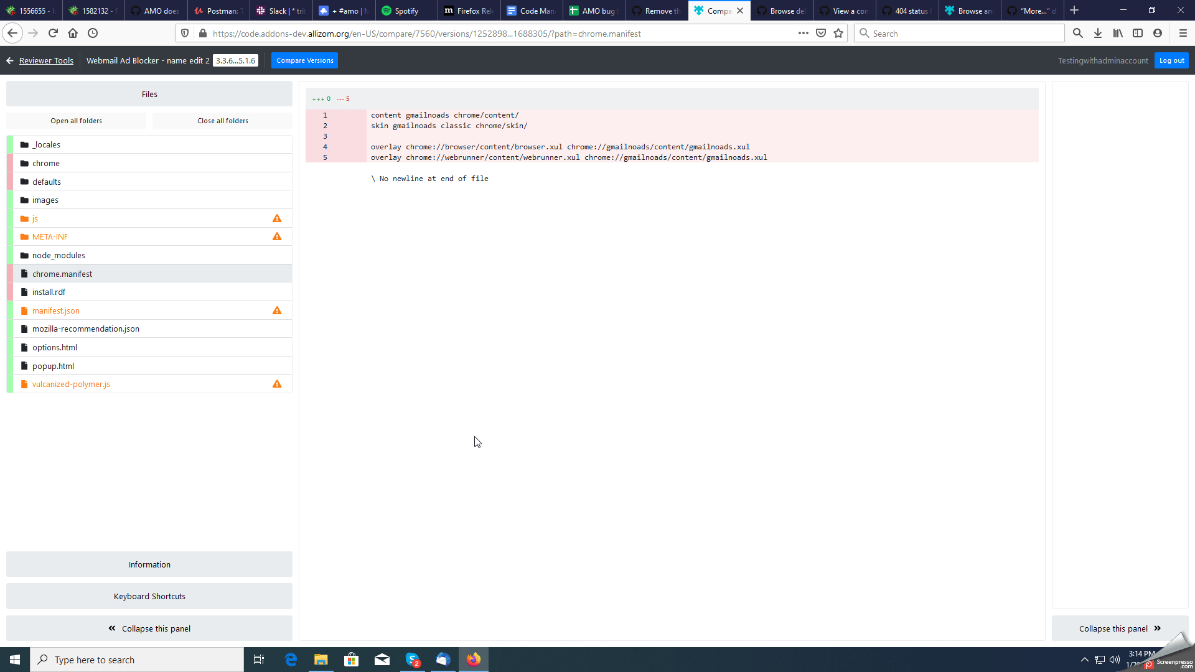Follow the Reviewer Tools link
The image size is (1195, 672).
(46, 60)
